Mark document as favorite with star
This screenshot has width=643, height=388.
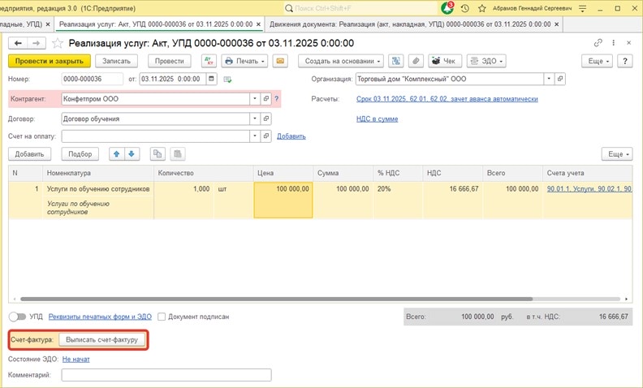pos(57,43)
